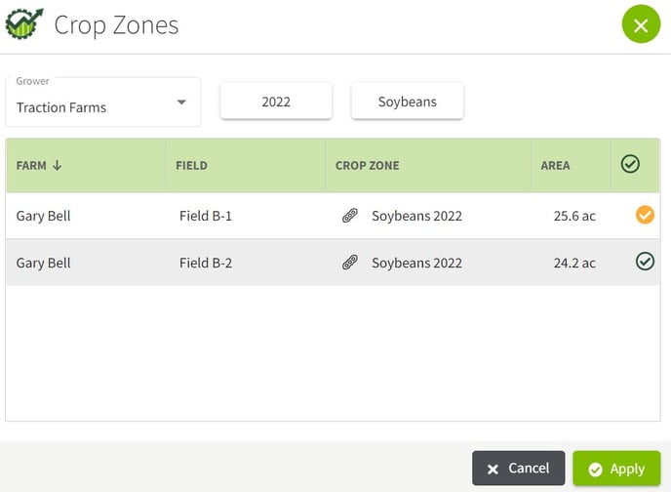Click the Soybeans 2022 crop zone for Field B-1
Viewport: 671px width, 492px height.
tap(416, 216)
